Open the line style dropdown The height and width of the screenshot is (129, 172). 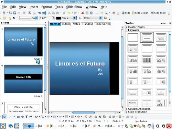[36, 18]
